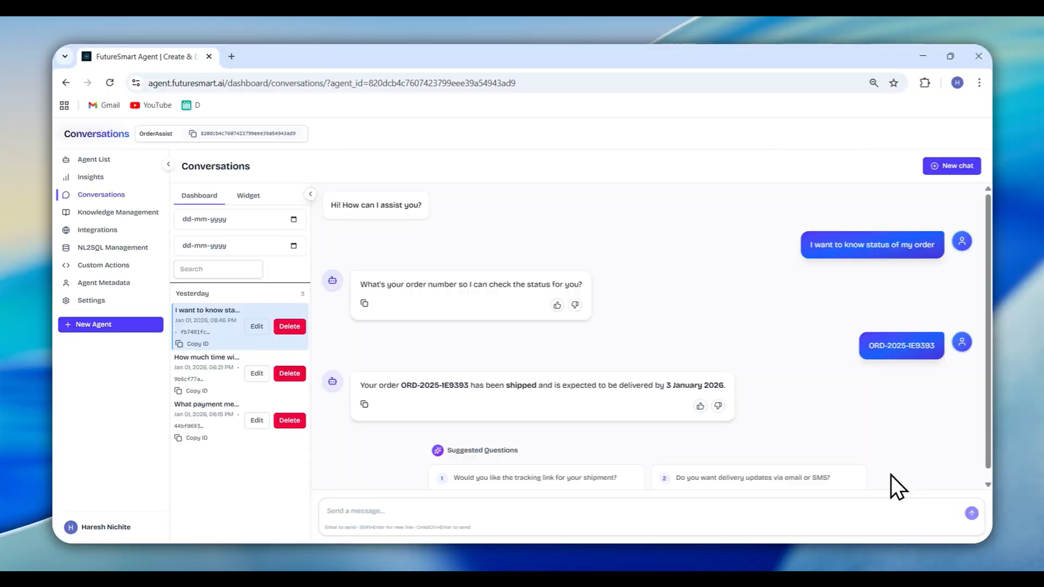Screen dimensions: 1044x587
Task: Edit the 'How much time wi...' conversation
Action: 256,373
